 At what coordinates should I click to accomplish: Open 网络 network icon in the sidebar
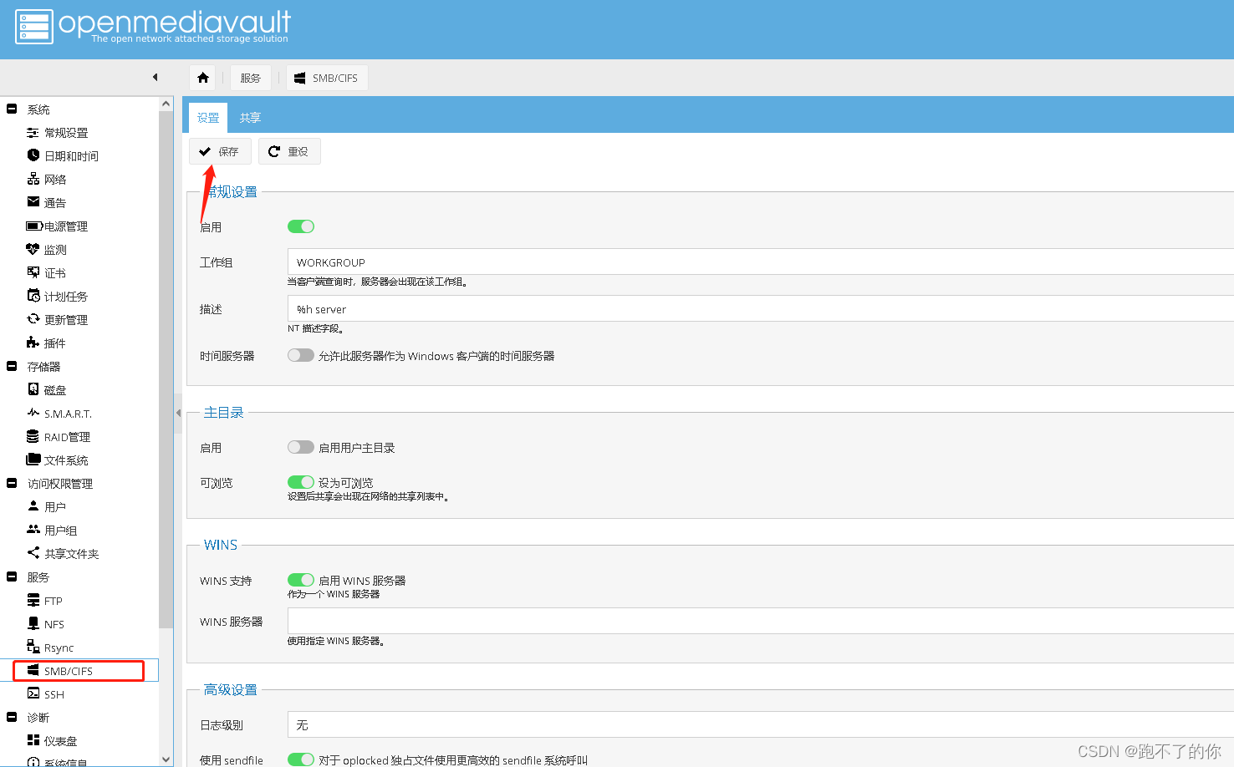coord(33,179)
